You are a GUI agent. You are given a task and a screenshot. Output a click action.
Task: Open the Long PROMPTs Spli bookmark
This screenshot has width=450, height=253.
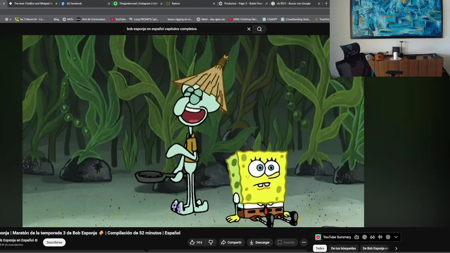[x=144, y=19]
